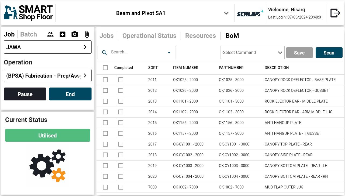Switch to the Operational Status tab
Image resolution: width=345 pixels, height=196 pixels.
tap(149, 36)
